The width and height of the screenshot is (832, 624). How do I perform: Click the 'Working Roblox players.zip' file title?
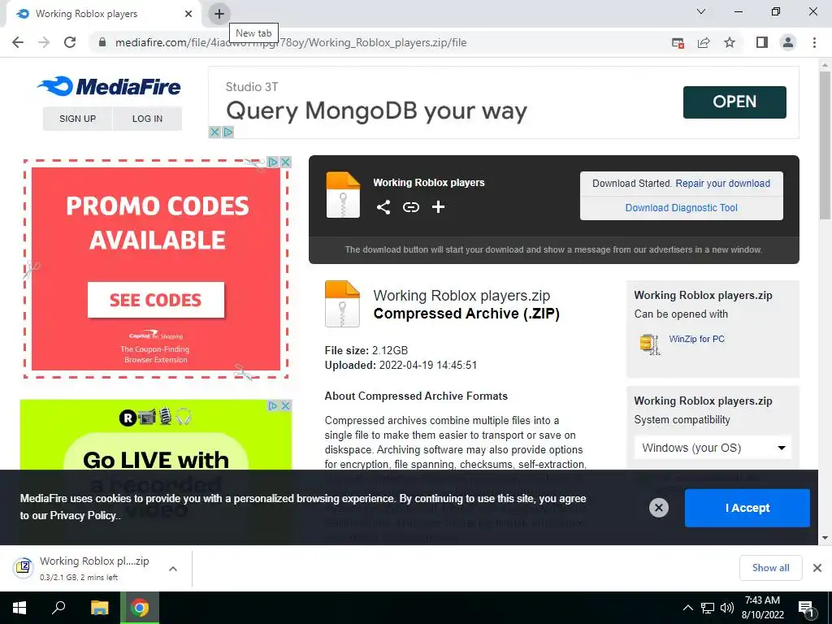pyautogui.click(x=461, y=296)
